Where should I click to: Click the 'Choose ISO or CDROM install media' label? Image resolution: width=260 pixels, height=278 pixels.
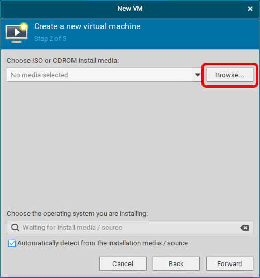63,61
